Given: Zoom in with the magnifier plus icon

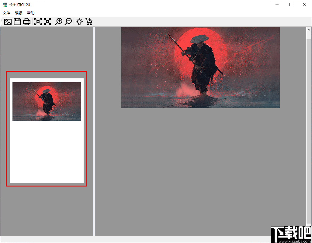Looking at the screenshot, I should 59,22.
